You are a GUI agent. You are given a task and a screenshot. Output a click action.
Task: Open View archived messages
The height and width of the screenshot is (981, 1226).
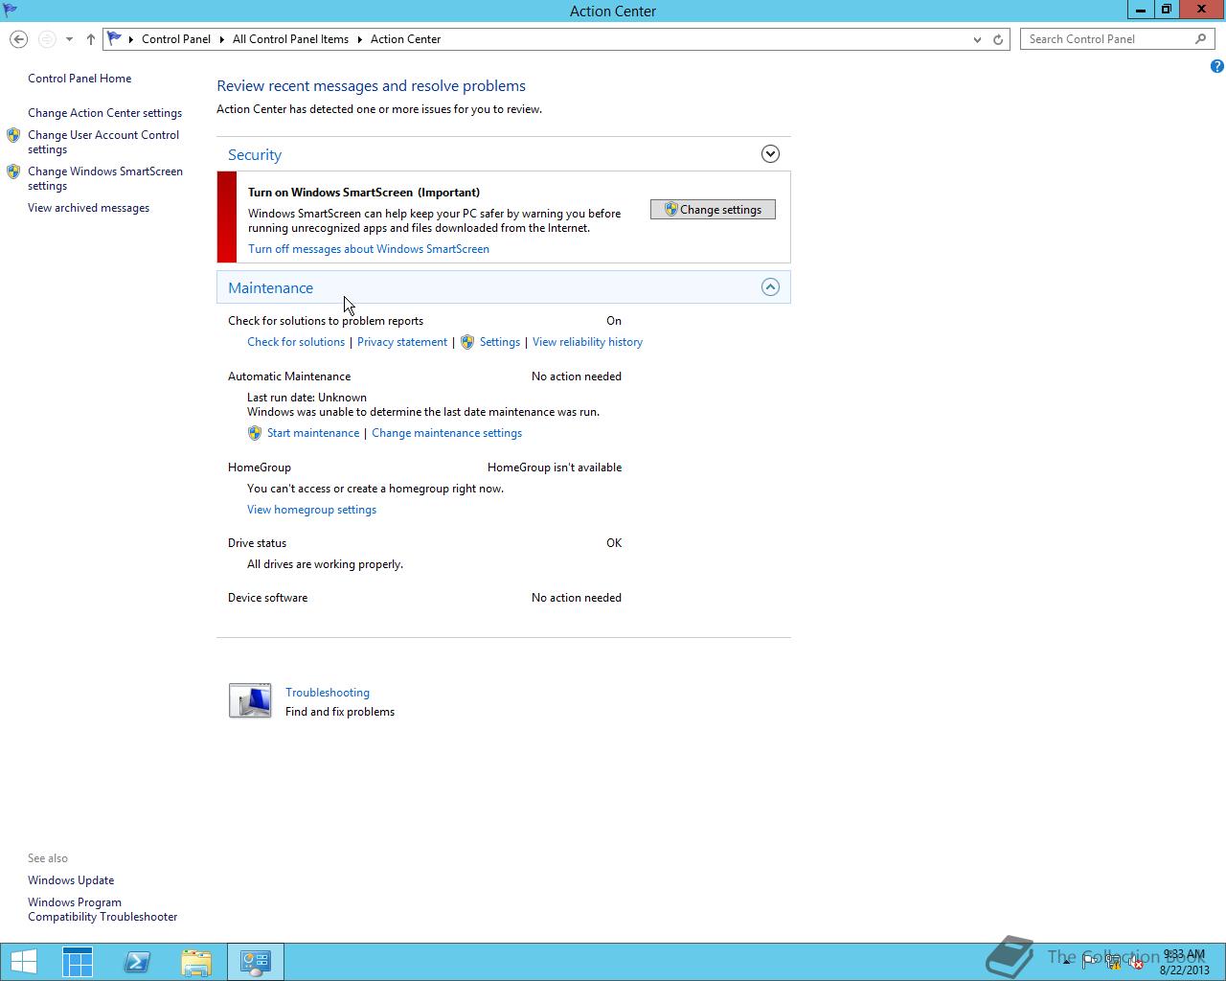[x=88, y=208]
